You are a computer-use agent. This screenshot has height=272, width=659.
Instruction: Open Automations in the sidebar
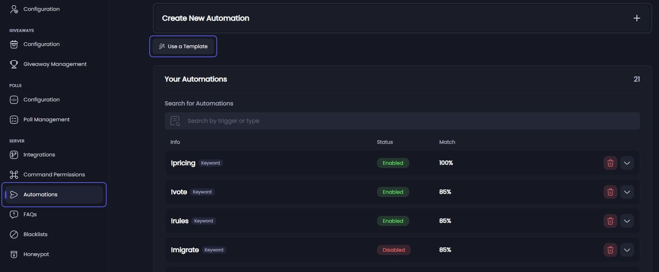click(54, 194)
